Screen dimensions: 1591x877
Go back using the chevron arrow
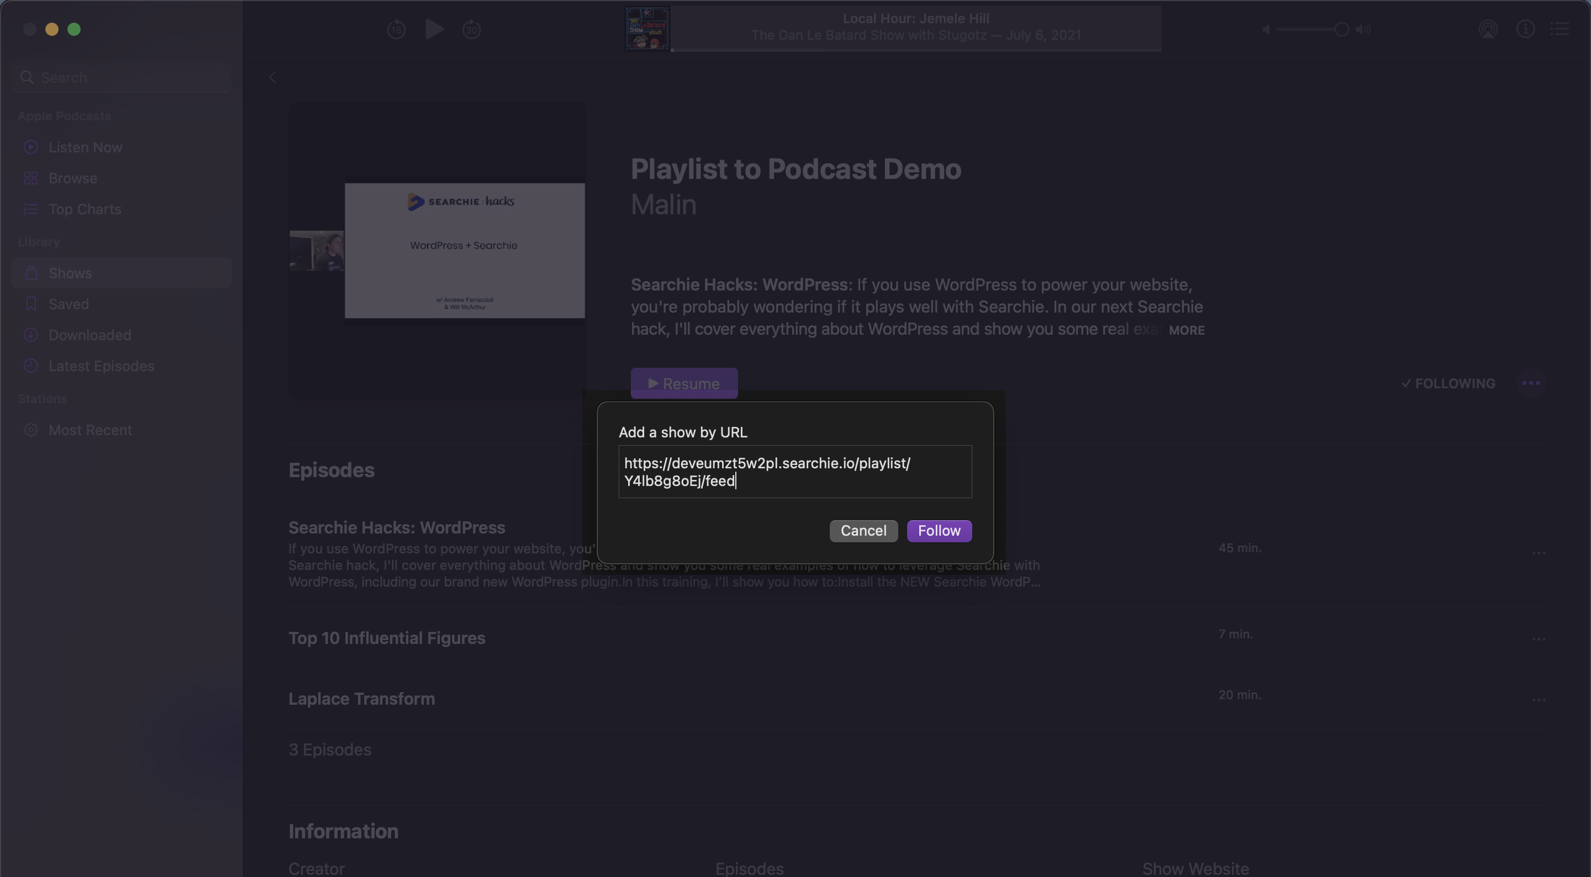pyautogui.click(x=272, y=77)
